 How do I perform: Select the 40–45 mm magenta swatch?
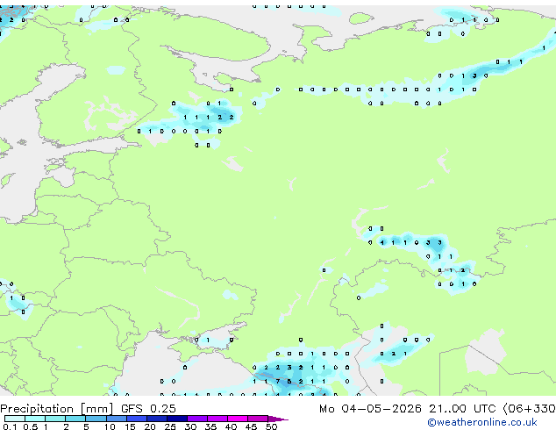pos(238,419)
